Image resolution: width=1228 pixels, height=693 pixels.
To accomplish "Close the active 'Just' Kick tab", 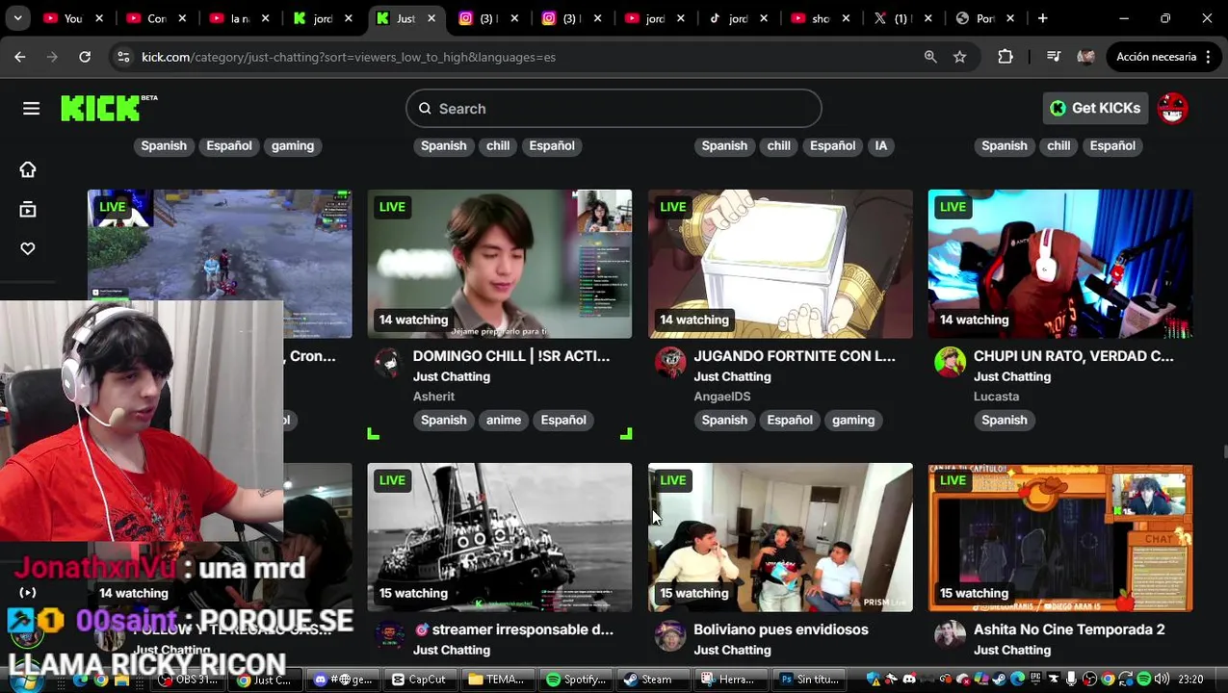I will [431, 18].
